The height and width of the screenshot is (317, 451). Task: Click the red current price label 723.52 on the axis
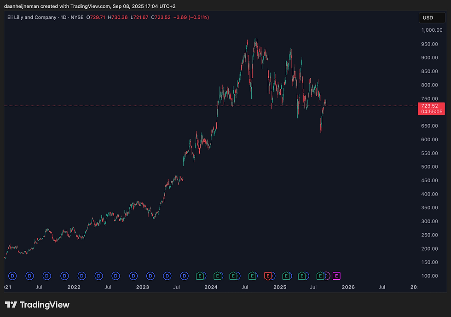(x=429, y=106)
